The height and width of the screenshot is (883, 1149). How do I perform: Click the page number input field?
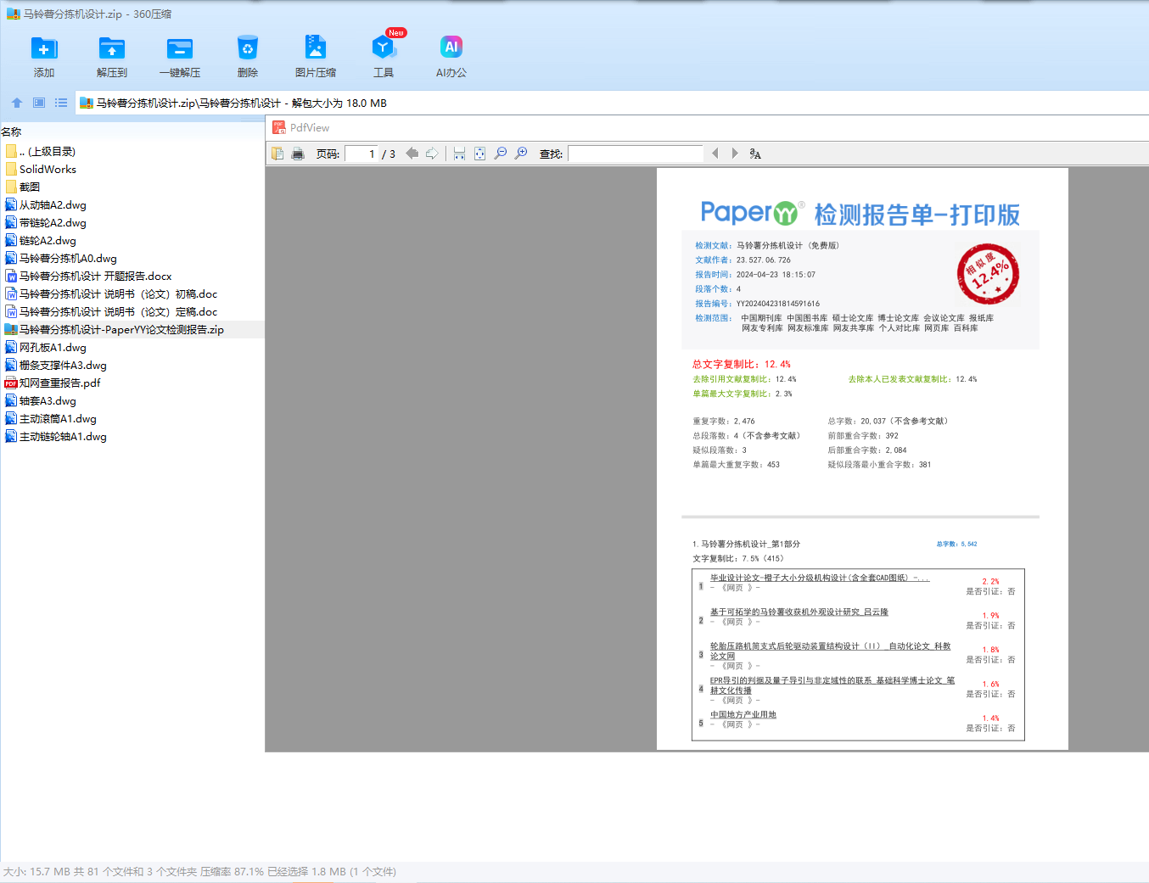(x=362, y=154)
